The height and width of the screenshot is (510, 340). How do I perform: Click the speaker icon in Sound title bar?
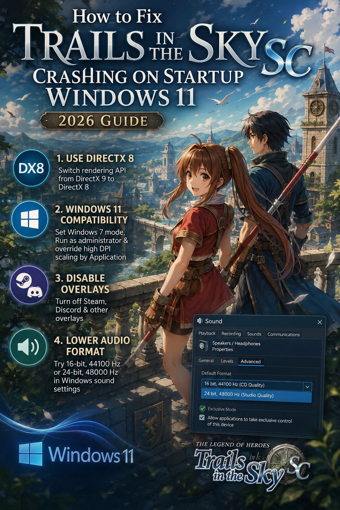tap(200, 321)
